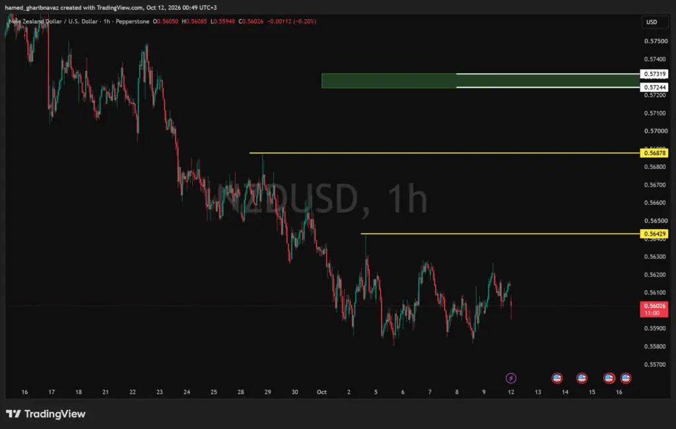Screen dimensions: 676x429
Task: Click the 0.56200 price axis label
Action: click(654, 275)
